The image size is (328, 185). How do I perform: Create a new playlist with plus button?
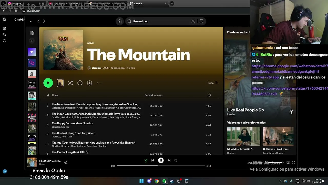point(32,41)
